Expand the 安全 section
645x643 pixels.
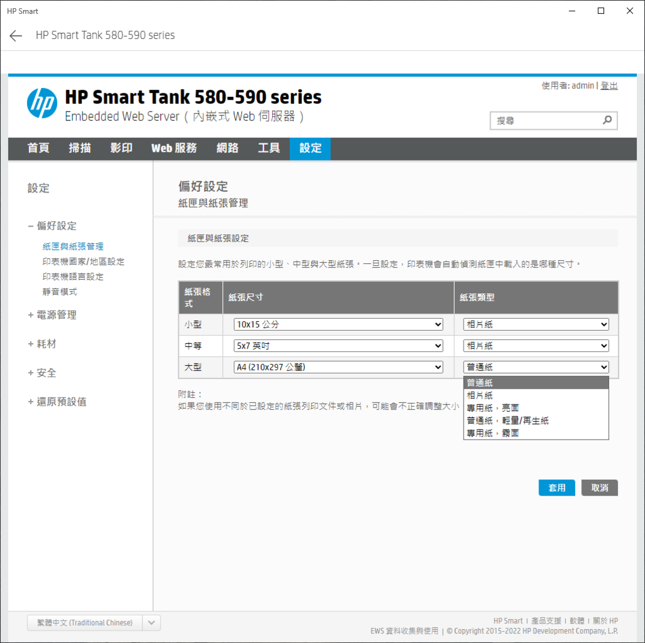click(42, 373)
